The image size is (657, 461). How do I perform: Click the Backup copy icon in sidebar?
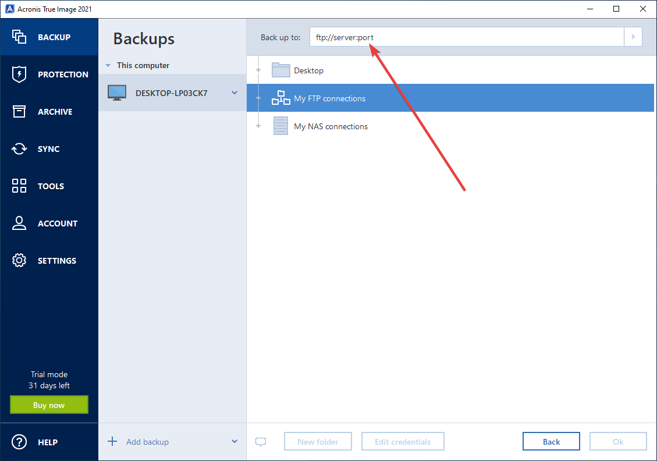point(19,37)
